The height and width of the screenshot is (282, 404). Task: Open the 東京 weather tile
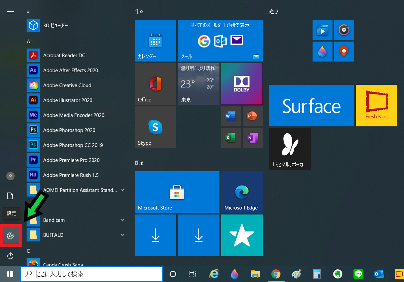(x=199, y=84)
